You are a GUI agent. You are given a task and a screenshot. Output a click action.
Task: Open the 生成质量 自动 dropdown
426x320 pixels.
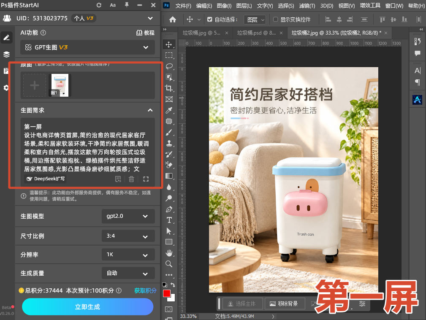pos(128,273)
